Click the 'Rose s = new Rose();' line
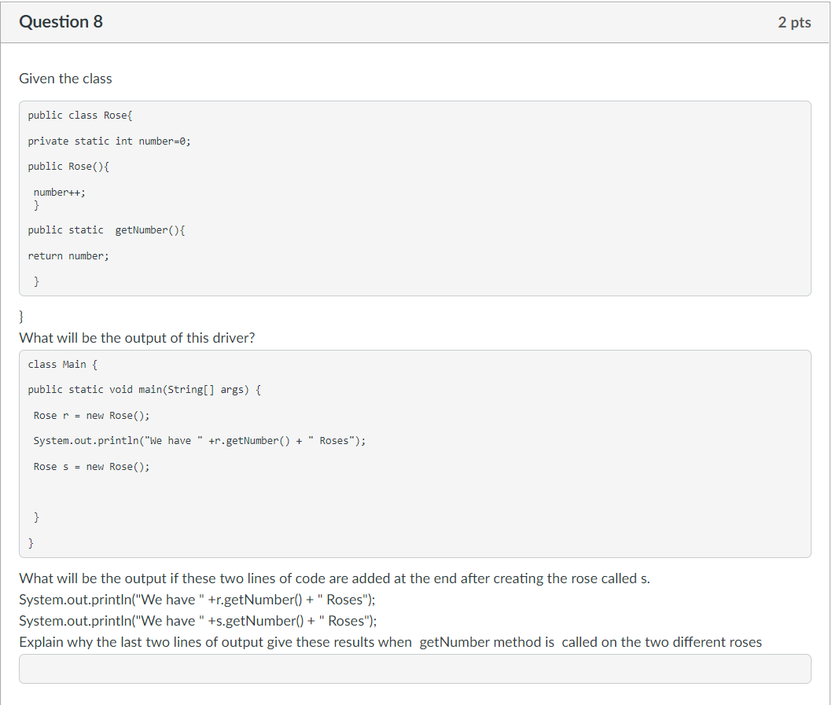This screenshot has height=705, width=832. coord(92,467)
